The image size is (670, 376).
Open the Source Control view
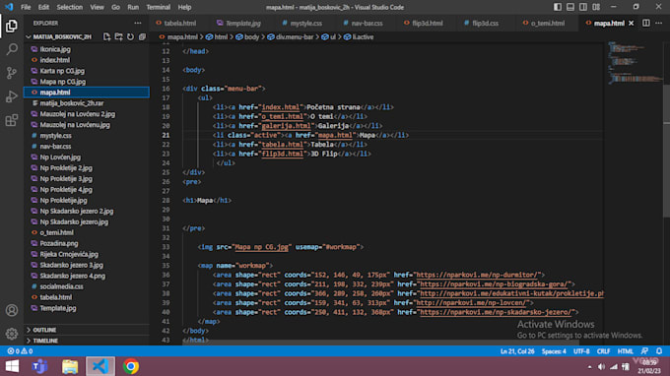pos(12,73)
